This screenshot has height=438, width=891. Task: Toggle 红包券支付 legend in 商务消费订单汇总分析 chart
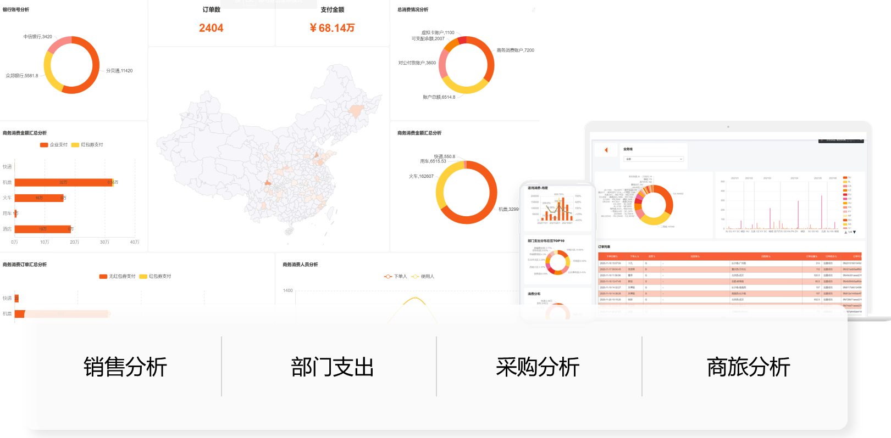tap(156, 277)
